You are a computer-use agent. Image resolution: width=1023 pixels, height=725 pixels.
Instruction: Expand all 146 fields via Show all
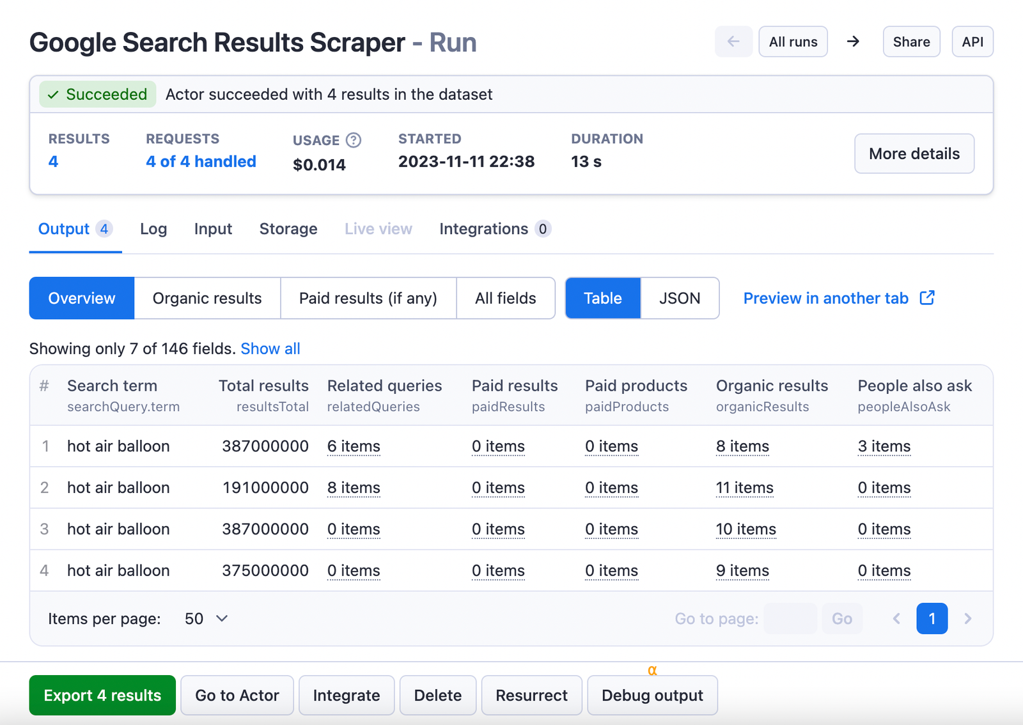[x=270, y=348]
